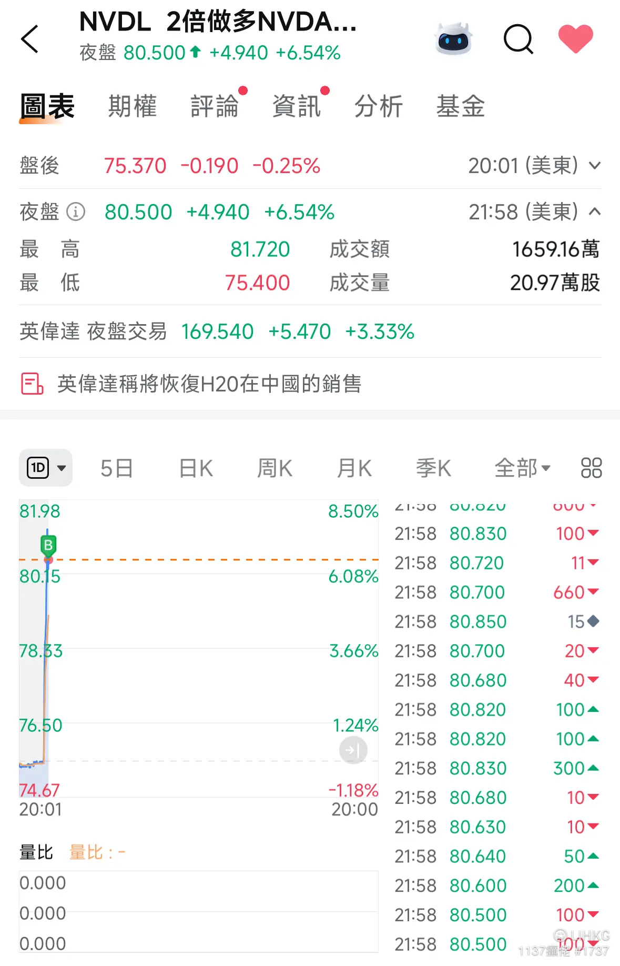Select the 80.640 trade with volume 50
Image resolution: width=620 pixels, height=966 pixels.
coord(497,857)
